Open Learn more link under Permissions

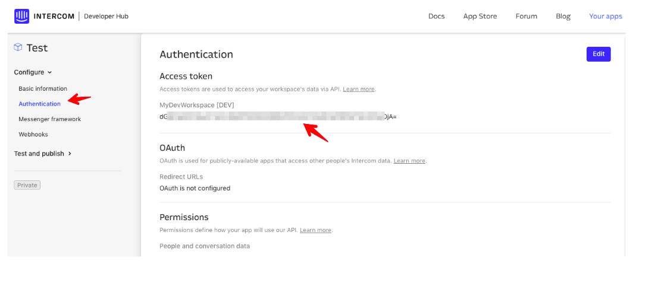[315, 230]
